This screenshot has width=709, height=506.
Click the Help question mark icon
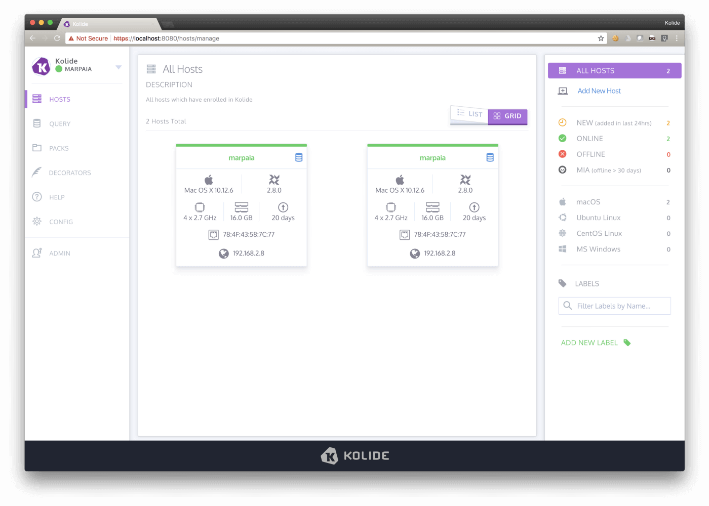pyautogui.click(x=36, y=197)
